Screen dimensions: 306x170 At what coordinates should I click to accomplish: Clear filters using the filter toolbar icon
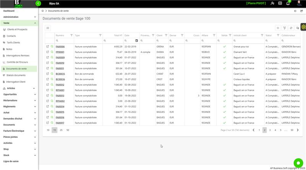(x=285, y=28)
